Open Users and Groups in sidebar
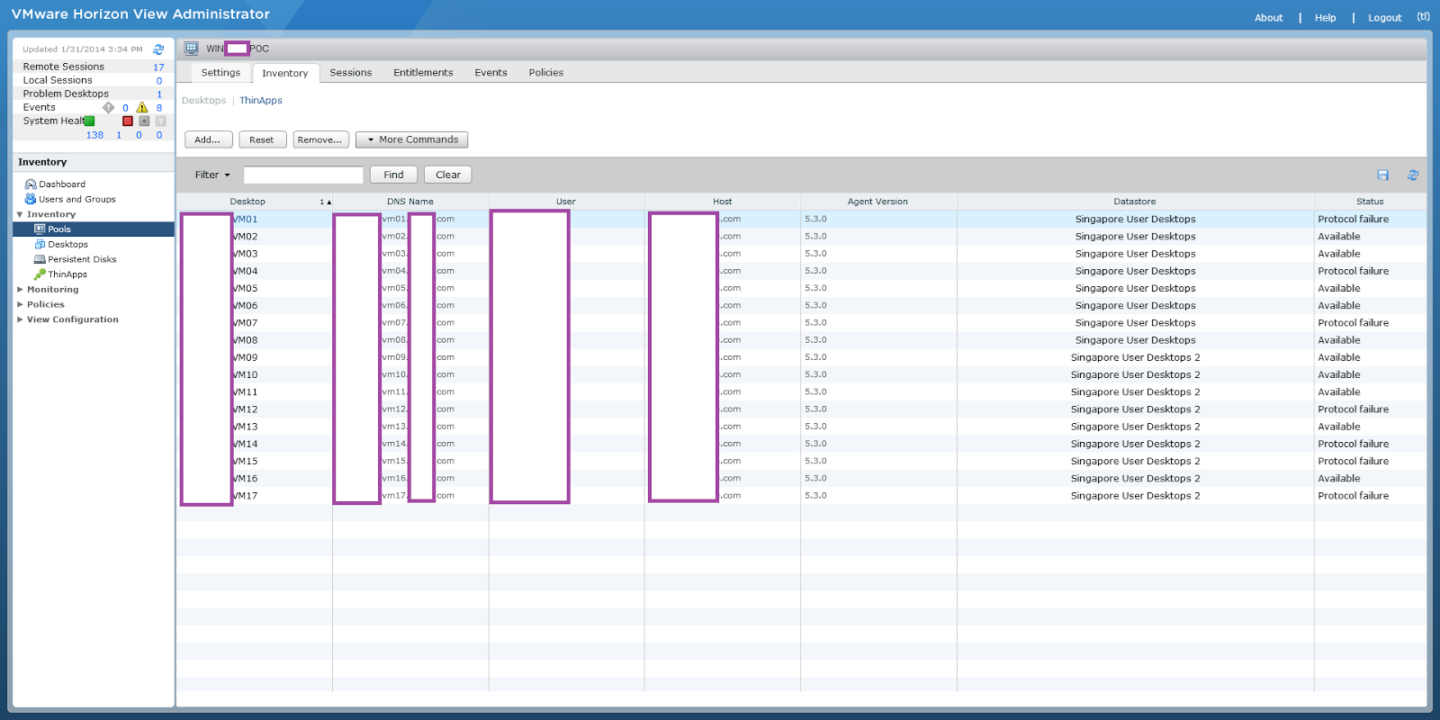The width and height of the screenshot is (1440, 720). point(76,200)
